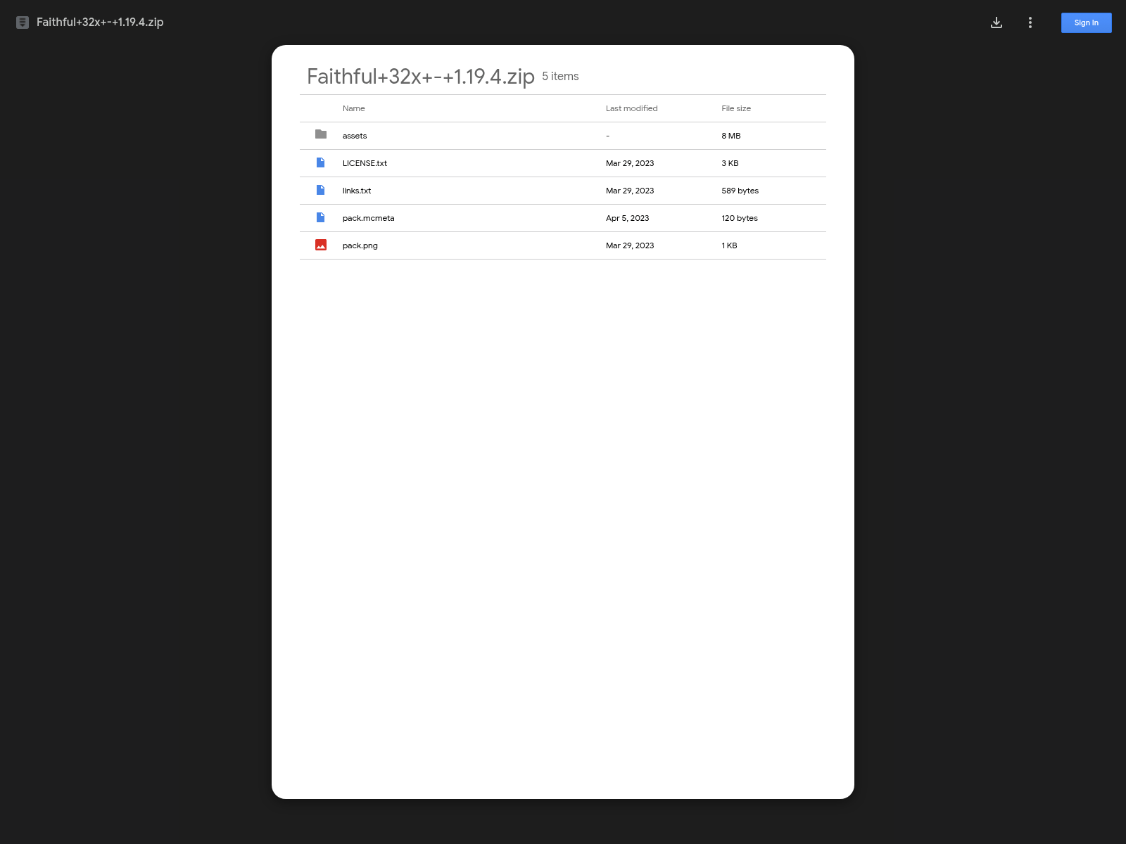Select the pack.png file name
Screen dimensions: 1126x844
(x=360, y=245)
